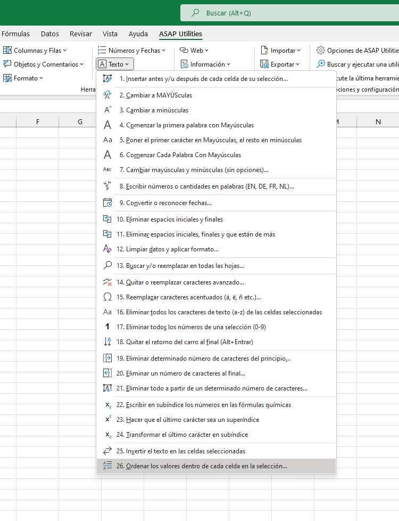399x521 pixels.
Task: Choose Buscar y/o reemplazar en todas las hojas
Action: tap(216, 265)
